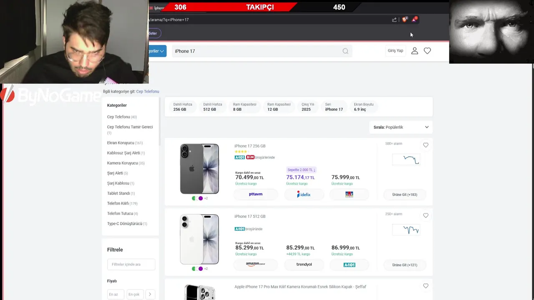The image size is (534, 300).
Task: Filter by Çıkış Yılı 2025
Action: 308,107
